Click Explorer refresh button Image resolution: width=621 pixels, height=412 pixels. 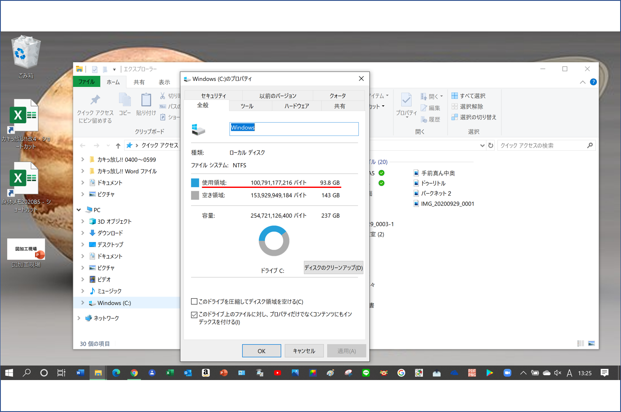click(x=491, y=145)
